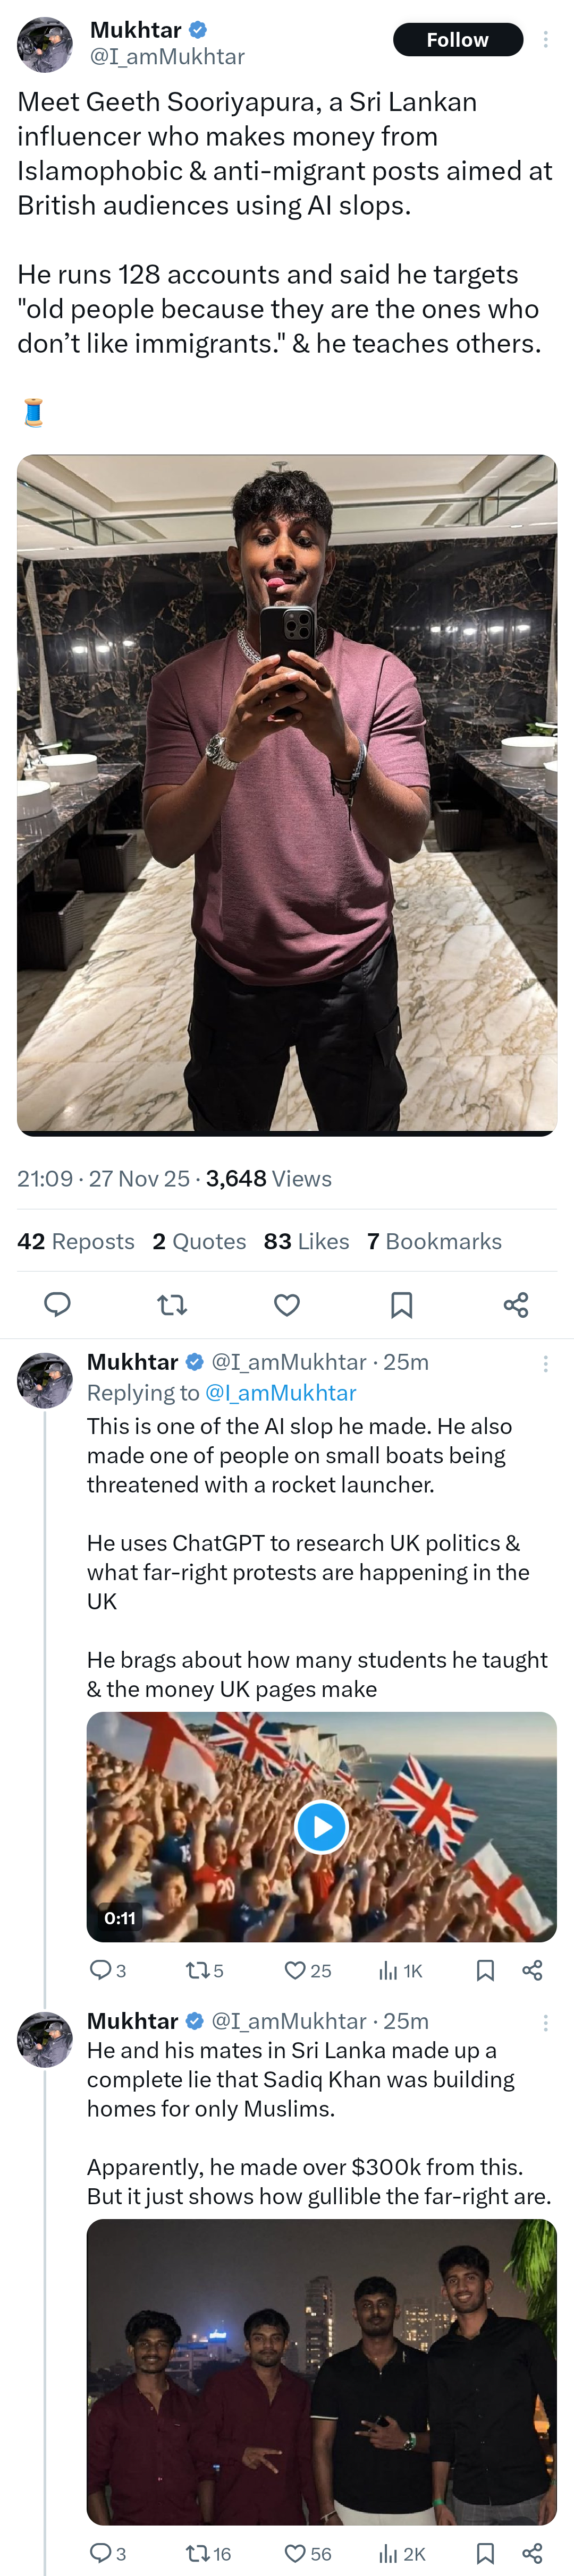Open the 83 Likes list
Viewport: 574px width, 2576px height.
(306, 1241)
